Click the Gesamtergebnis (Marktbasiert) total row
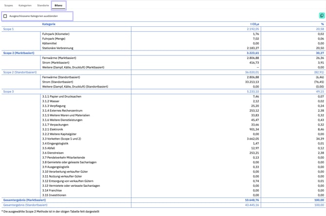 [24, 199]
